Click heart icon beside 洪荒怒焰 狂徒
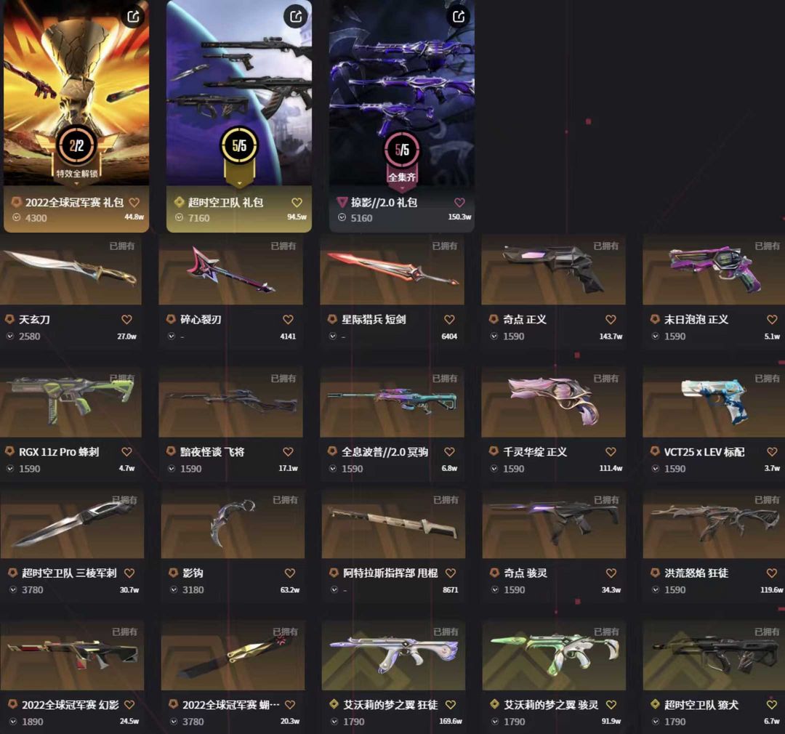Viewport: 785px width, 734px height. (771, 573)
